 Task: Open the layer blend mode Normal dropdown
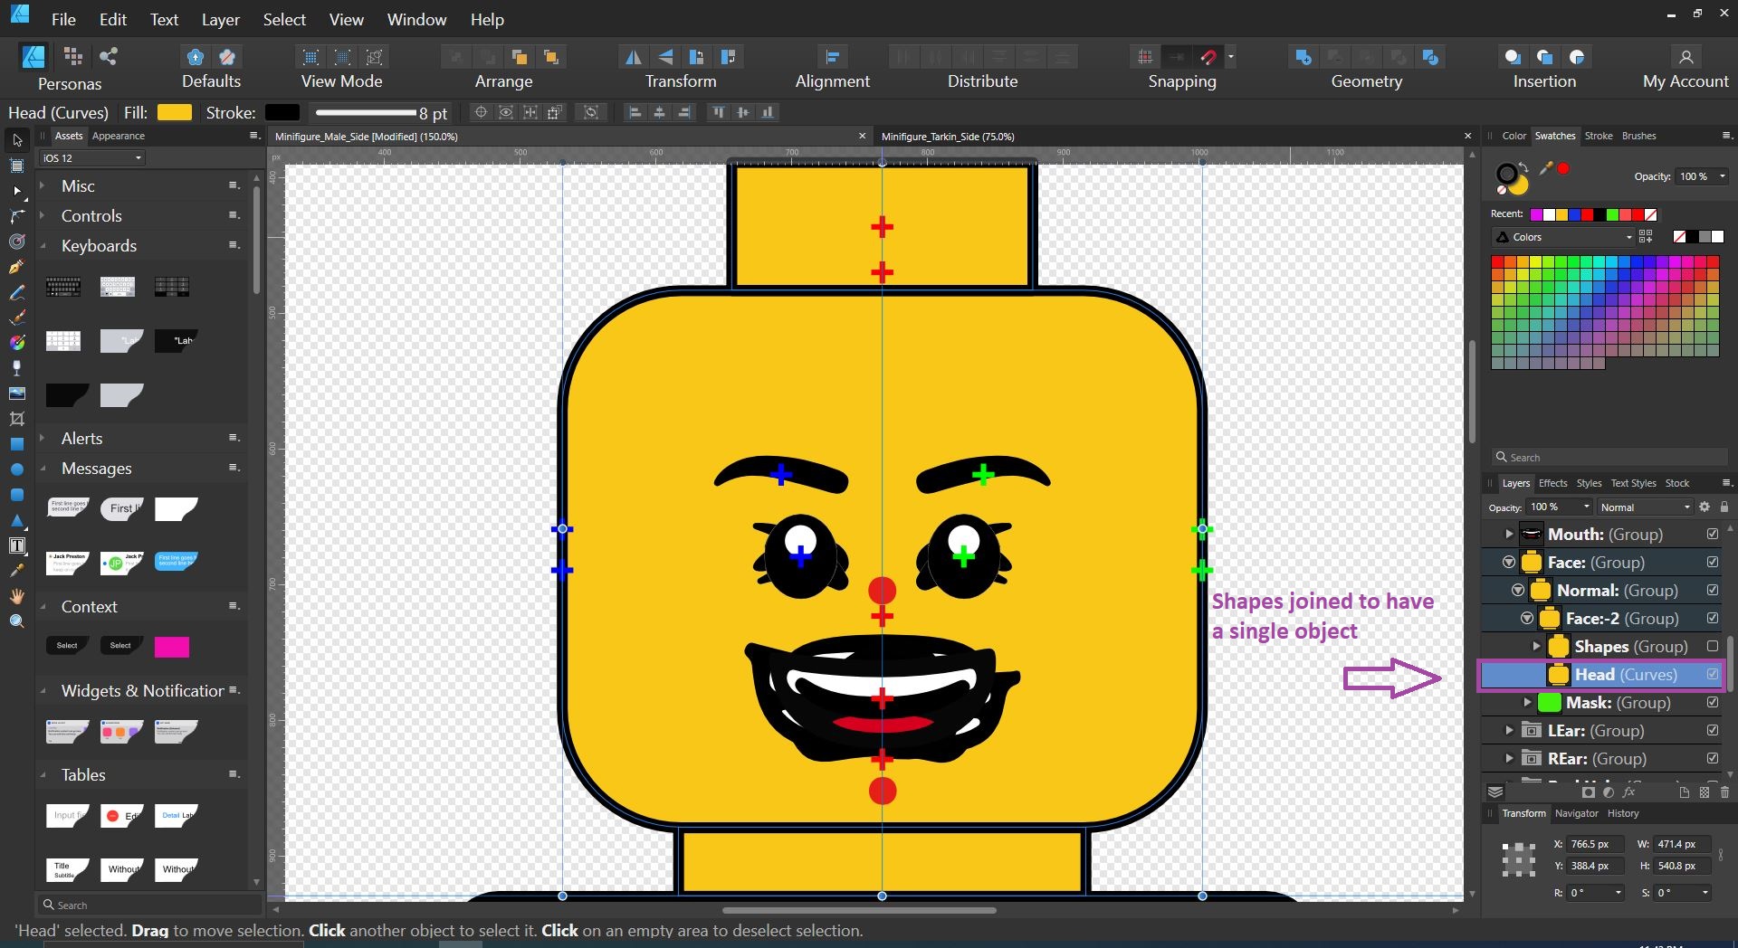(1644, 507)
